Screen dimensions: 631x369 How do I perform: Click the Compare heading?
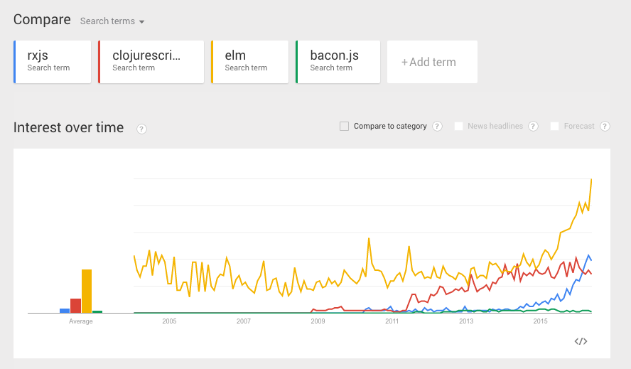click(x=42, y=19)
